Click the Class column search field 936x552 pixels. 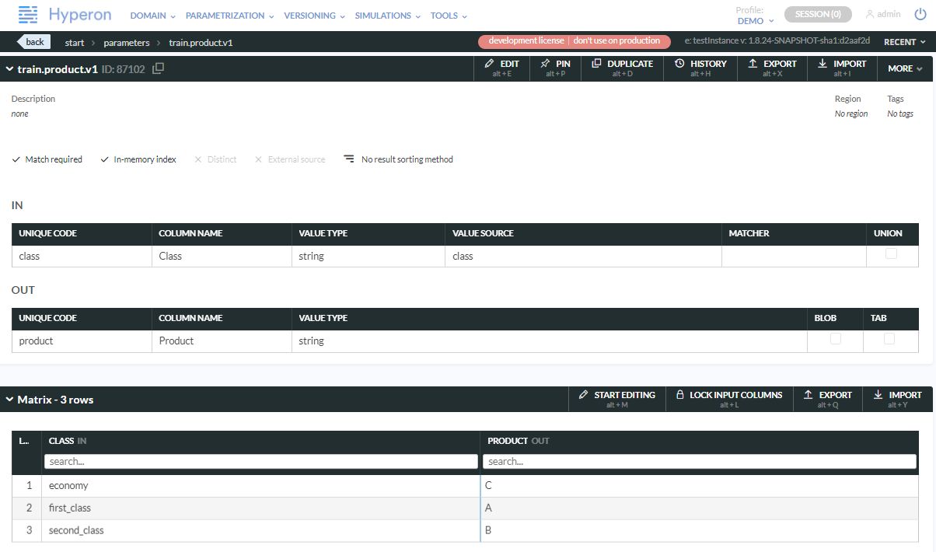tap(260, 462)
